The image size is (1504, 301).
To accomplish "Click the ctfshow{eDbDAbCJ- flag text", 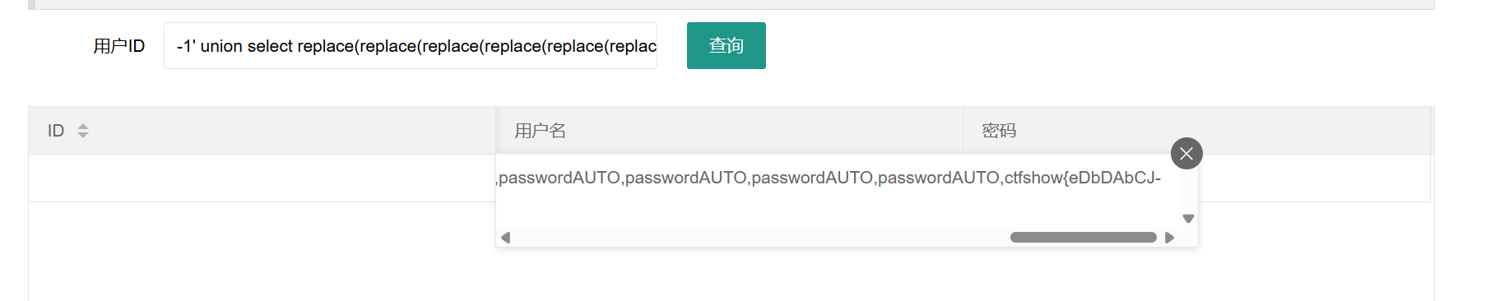I will pos(1083,178).
